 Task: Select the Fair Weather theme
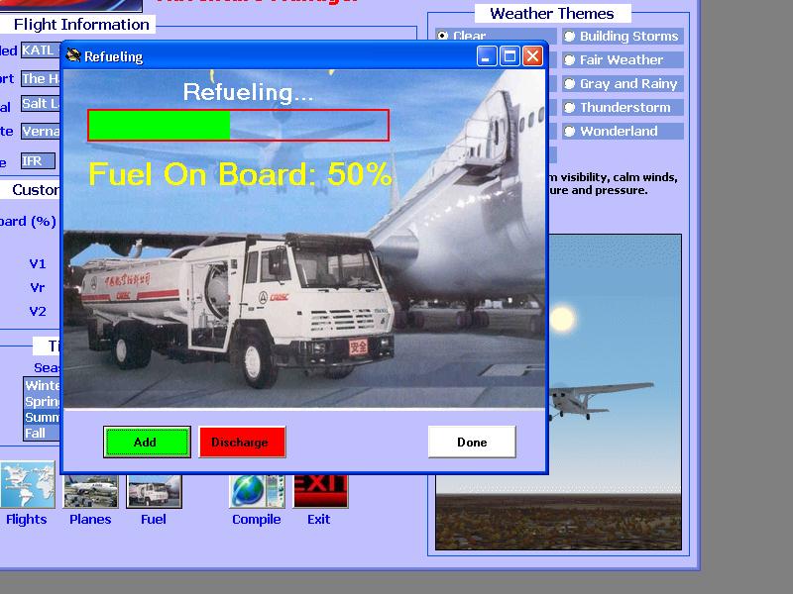coord(623,59)
